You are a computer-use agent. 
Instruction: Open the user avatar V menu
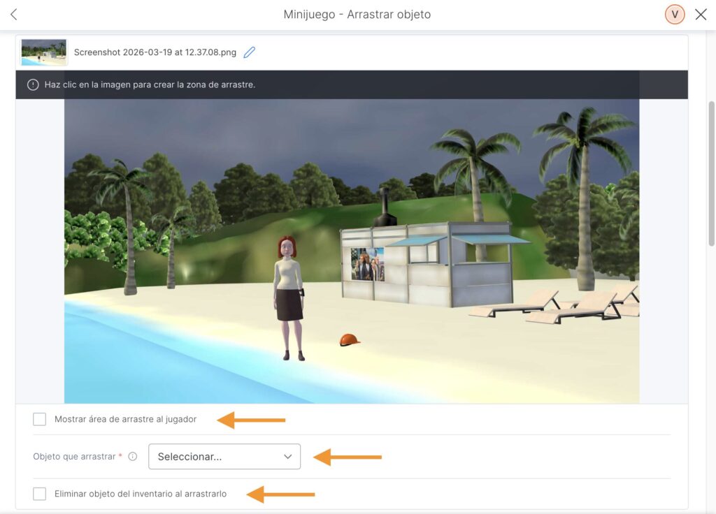point(674,15)
